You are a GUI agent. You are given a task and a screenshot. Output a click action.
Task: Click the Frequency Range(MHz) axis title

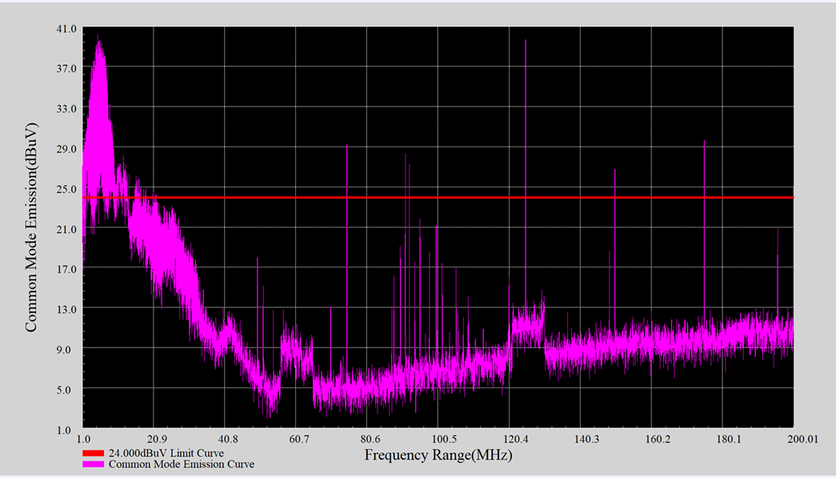438,455
